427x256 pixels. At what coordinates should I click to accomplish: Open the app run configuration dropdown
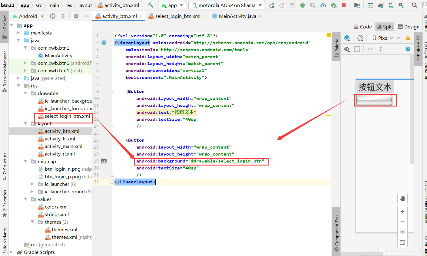[172, 5]
